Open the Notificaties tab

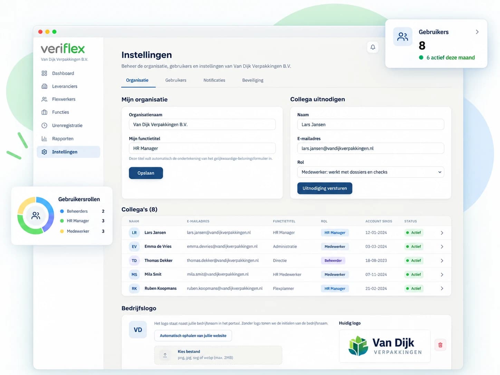coord(214,80)
